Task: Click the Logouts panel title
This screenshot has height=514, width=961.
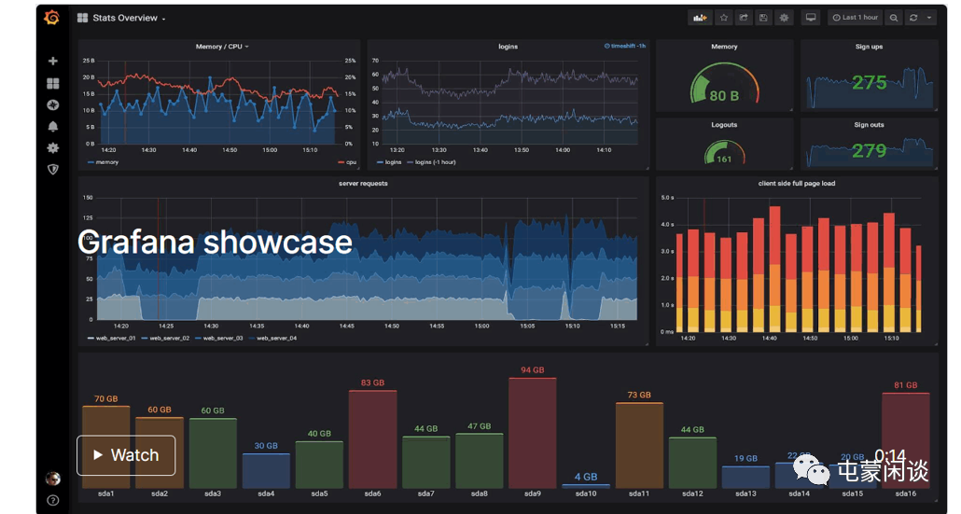Action: pyautogui.click(x=724, y=125)
